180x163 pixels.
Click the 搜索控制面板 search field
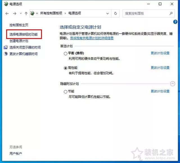click(149, 13)
